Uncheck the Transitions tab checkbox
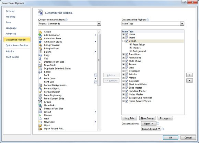 (127, 54)
